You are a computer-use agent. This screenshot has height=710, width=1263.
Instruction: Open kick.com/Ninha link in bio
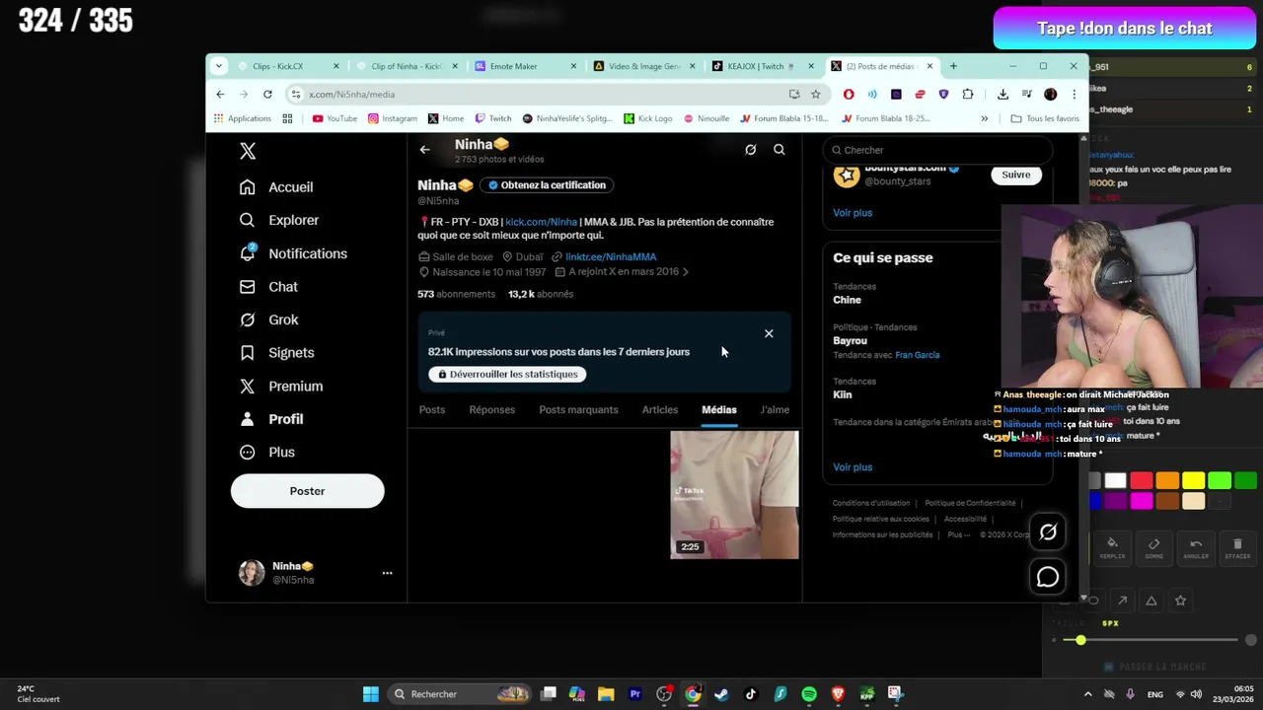pyautogui.click(x=541, y=222)
